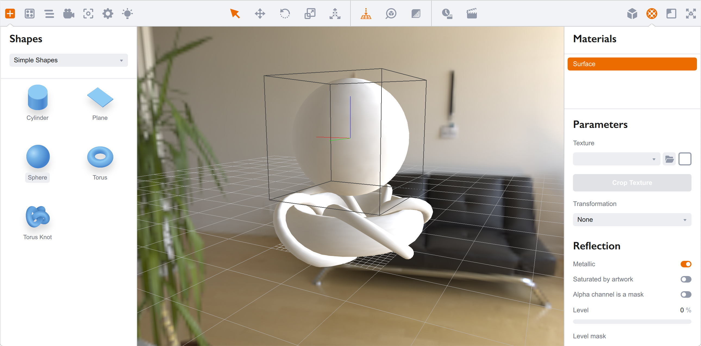Click the snap to ground icon
This screenshot has width=701, height=346.
(x=366, y=13)
